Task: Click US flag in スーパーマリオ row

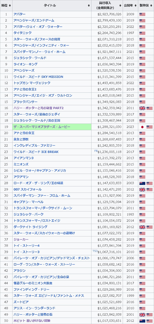Action: [150, 127]
